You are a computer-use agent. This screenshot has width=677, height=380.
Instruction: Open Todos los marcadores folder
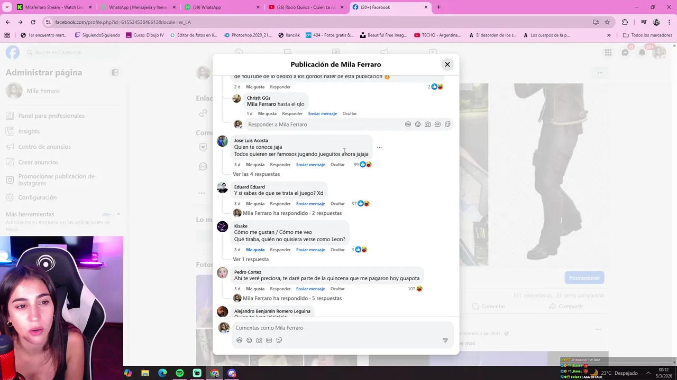[647, 35]
